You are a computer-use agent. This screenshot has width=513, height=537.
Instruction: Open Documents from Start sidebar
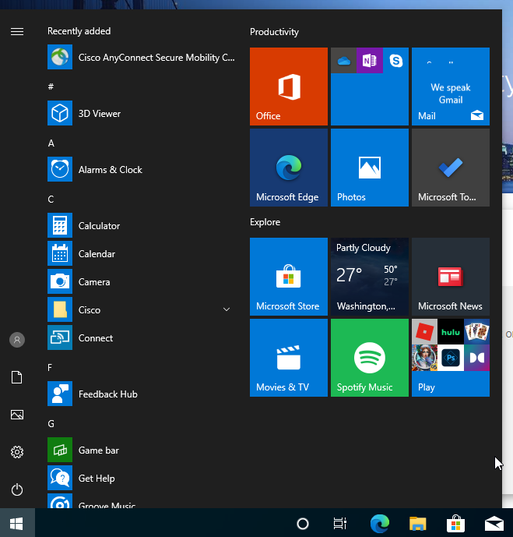(17, 377)
